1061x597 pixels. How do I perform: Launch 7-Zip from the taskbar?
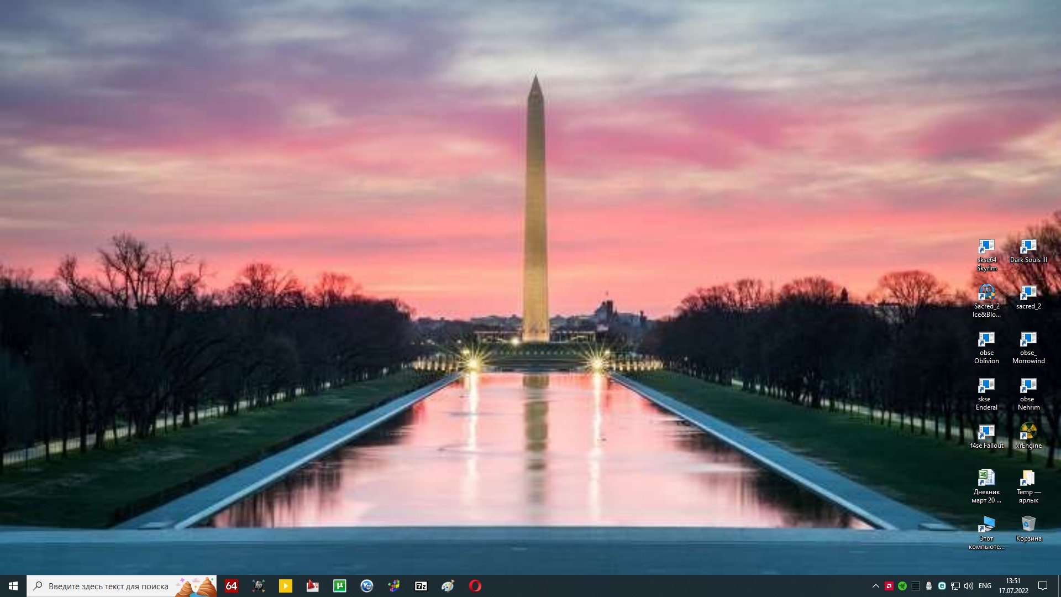[421, 586]
